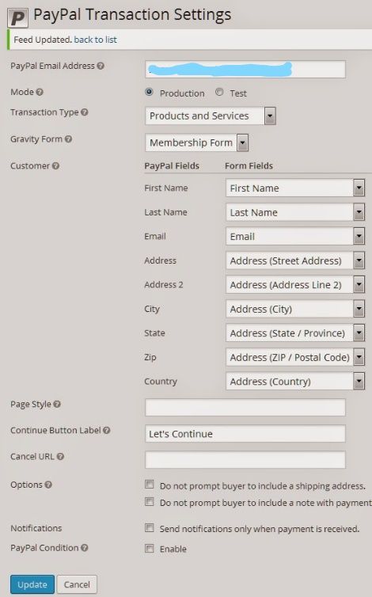Expand the Last Name form field dropdown
Viewport: 372px width, 597px height.
[295, 212]
